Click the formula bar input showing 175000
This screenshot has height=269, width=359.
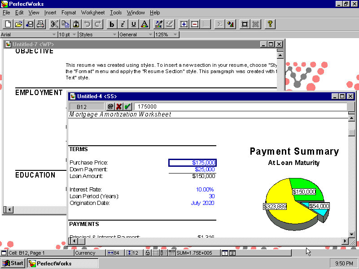(241, 107)
